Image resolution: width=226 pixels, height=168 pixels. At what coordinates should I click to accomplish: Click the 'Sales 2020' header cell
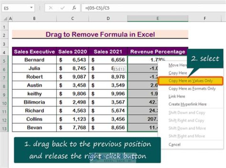(x=73, y=51)
